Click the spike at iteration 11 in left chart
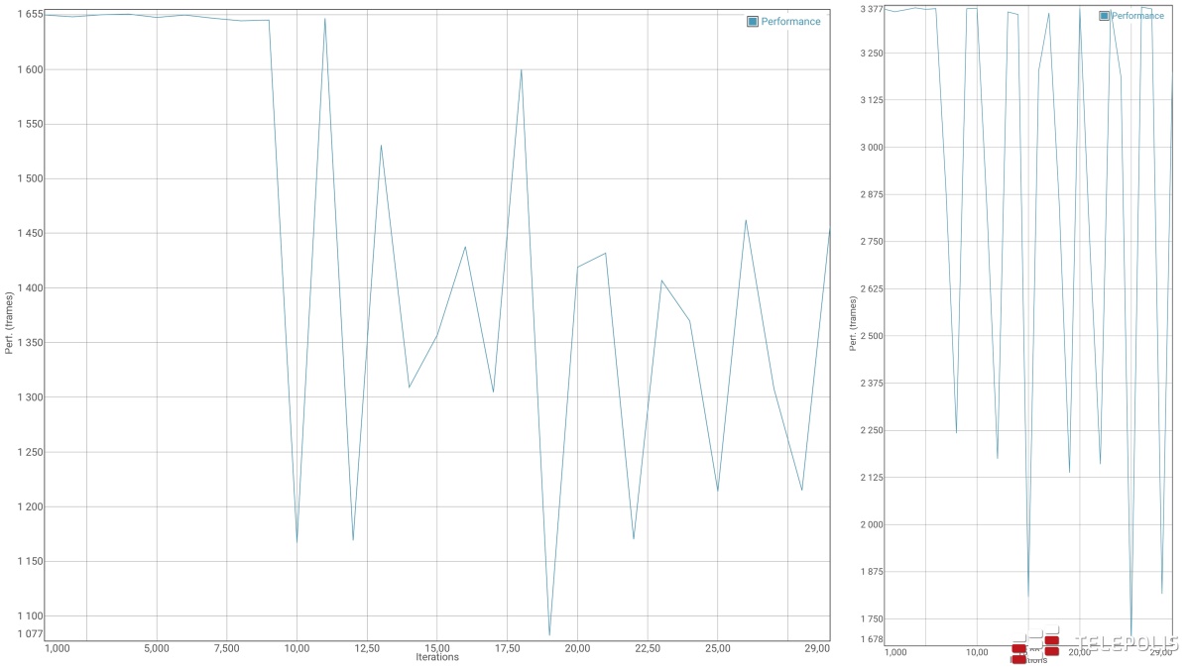This screenshot has width=1190, height=669. (324, 19)
